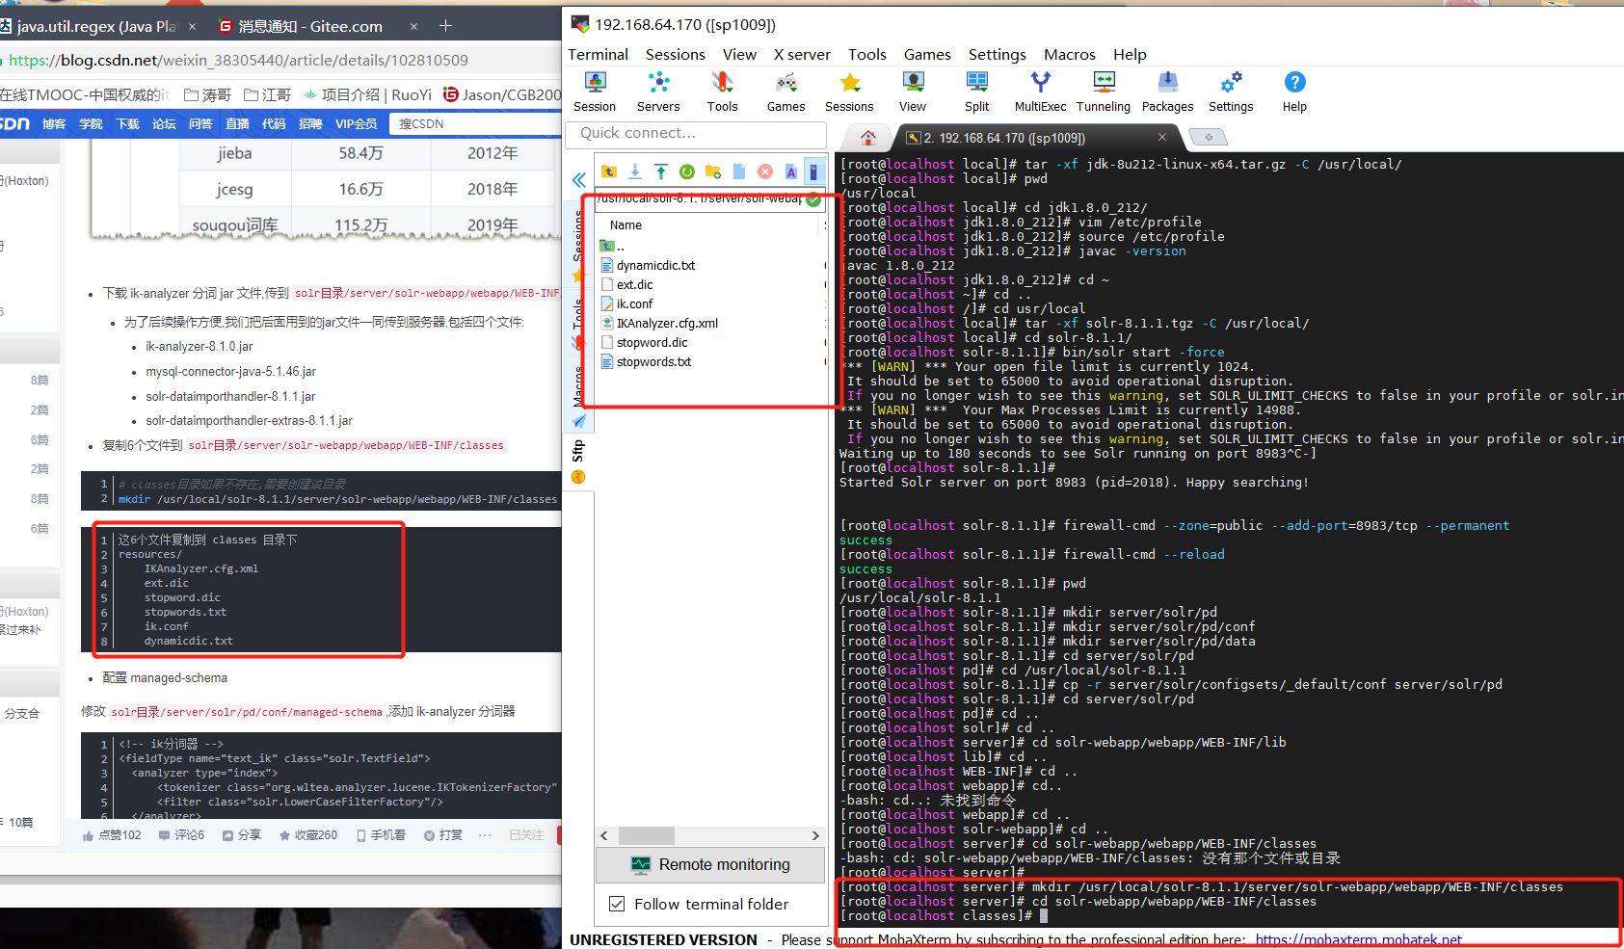Screen dimensions: 1624x949
Task: Click the SFTP scrollbar right arrow
Action: [x=815, y=835]
